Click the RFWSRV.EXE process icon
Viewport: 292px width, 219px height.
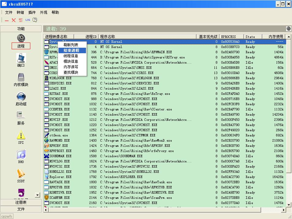pyautogui.click(x=46, y=146)
